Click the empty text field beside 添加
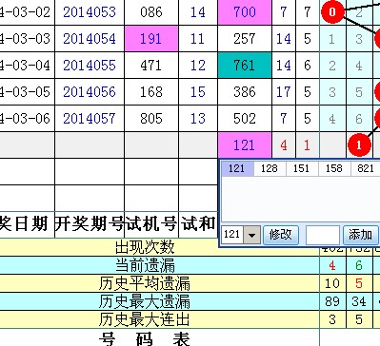Image resolution: width=380 pixels, height=346 pixels. tap(322, 235)
